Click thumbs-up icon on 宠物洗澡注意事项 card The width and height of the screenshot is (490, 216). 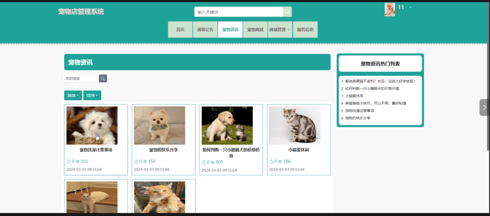click(68, 161)
